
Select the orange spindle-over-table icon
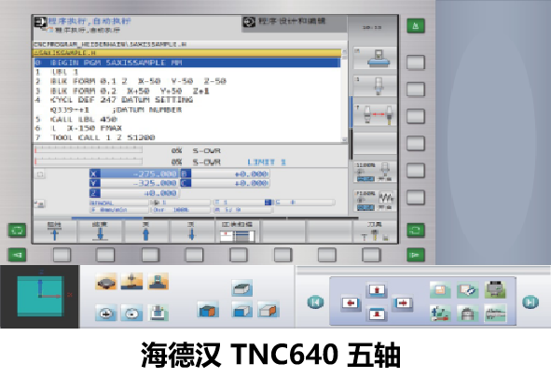[x=131, y=282]
